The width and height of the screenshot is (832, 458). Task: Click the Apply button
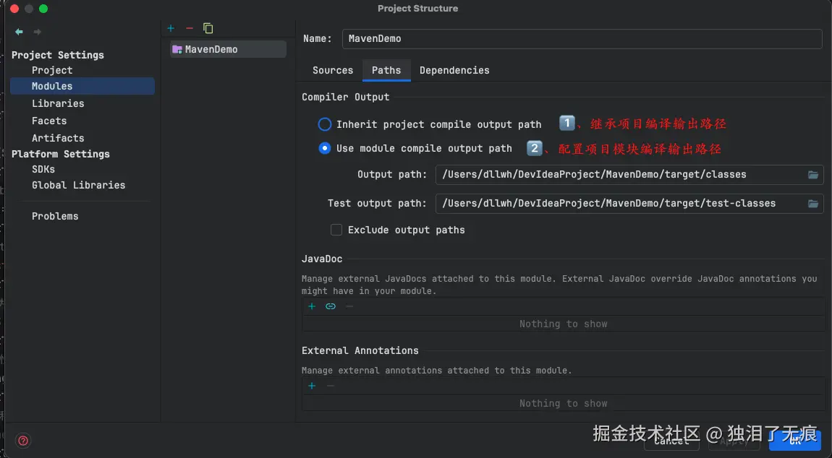734,441
